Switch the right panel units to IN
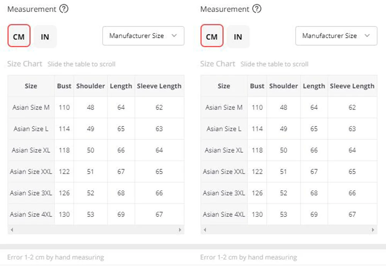Screen dimensions: 386x275 (238, 37)
